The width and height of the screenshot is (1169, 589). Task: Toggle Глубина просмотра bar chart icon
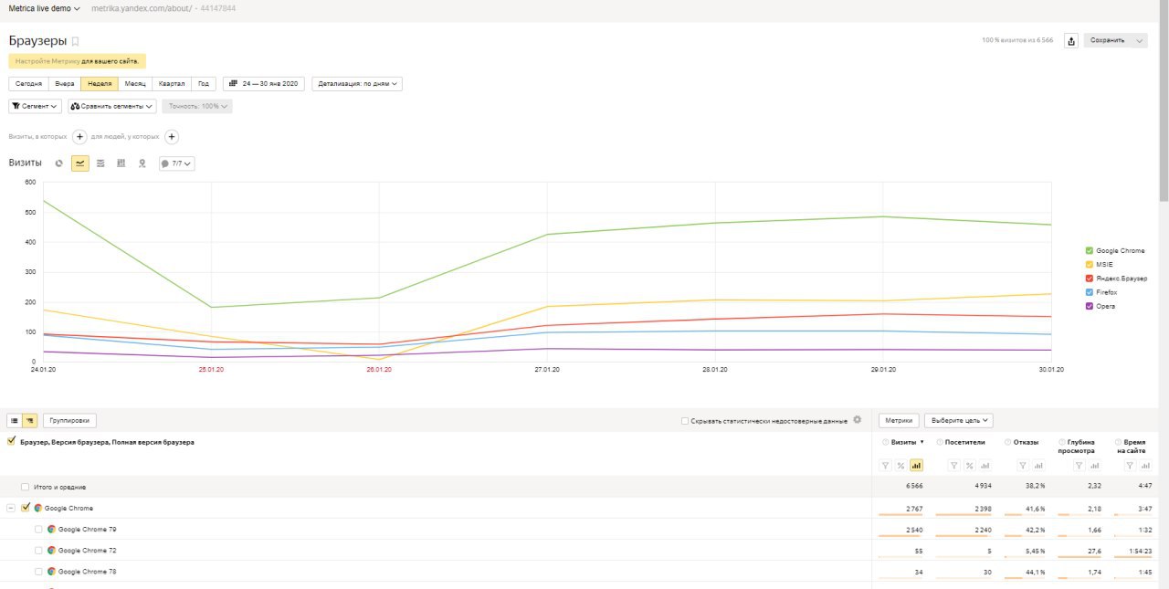1094,466
